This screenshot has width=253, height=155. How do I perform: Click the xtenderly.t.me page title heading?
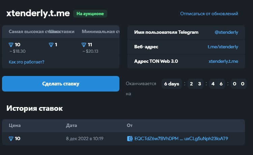[38, 14]
